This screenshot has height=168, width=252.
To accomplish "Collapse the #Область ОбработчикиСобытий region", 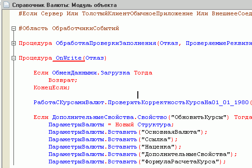I will [x=13, y=29].
